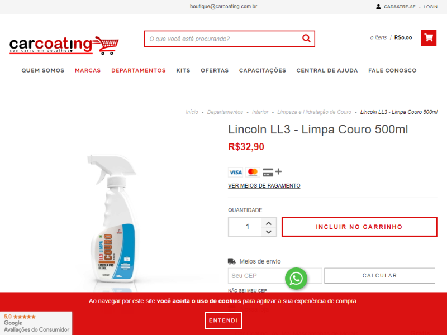This screenshot has width=447, height=335.
Task: Go to Ofertas page
Action: [215, 70]
